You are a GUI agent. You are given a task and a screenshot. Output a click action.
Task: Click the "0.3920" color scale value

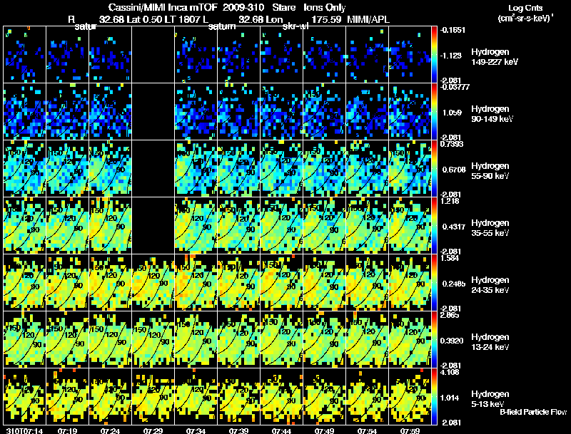[x=452, y=341]
